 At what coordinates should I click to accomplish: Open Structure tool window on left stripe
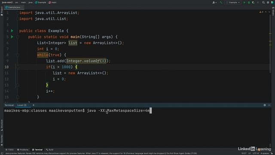coord(2,125)
